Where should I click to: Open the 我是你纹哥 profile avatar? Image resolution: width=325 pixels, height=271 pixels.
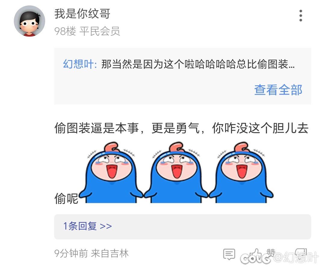pos(29,21)
